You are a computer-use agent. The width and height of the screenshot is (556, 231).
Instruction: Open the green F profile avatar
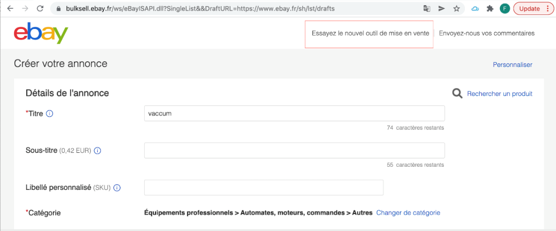(505, 9)
